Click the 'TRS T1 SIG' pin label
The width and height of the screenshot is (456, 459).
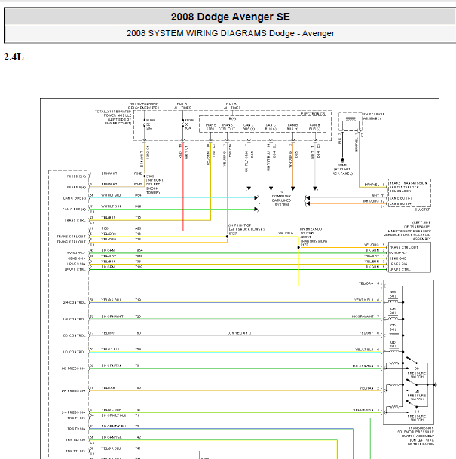[x=76, y=418]
